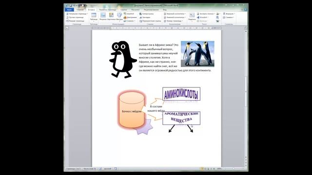Switch to Print Layout view in status bar
Image resolution: width=312 pixels, height=175 pixels.
(202, 169)
